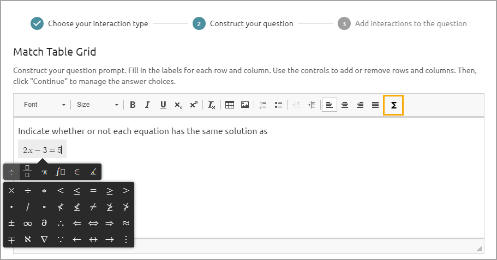Center align the text
Screen dimensions: 497x260
pos(345,105)
